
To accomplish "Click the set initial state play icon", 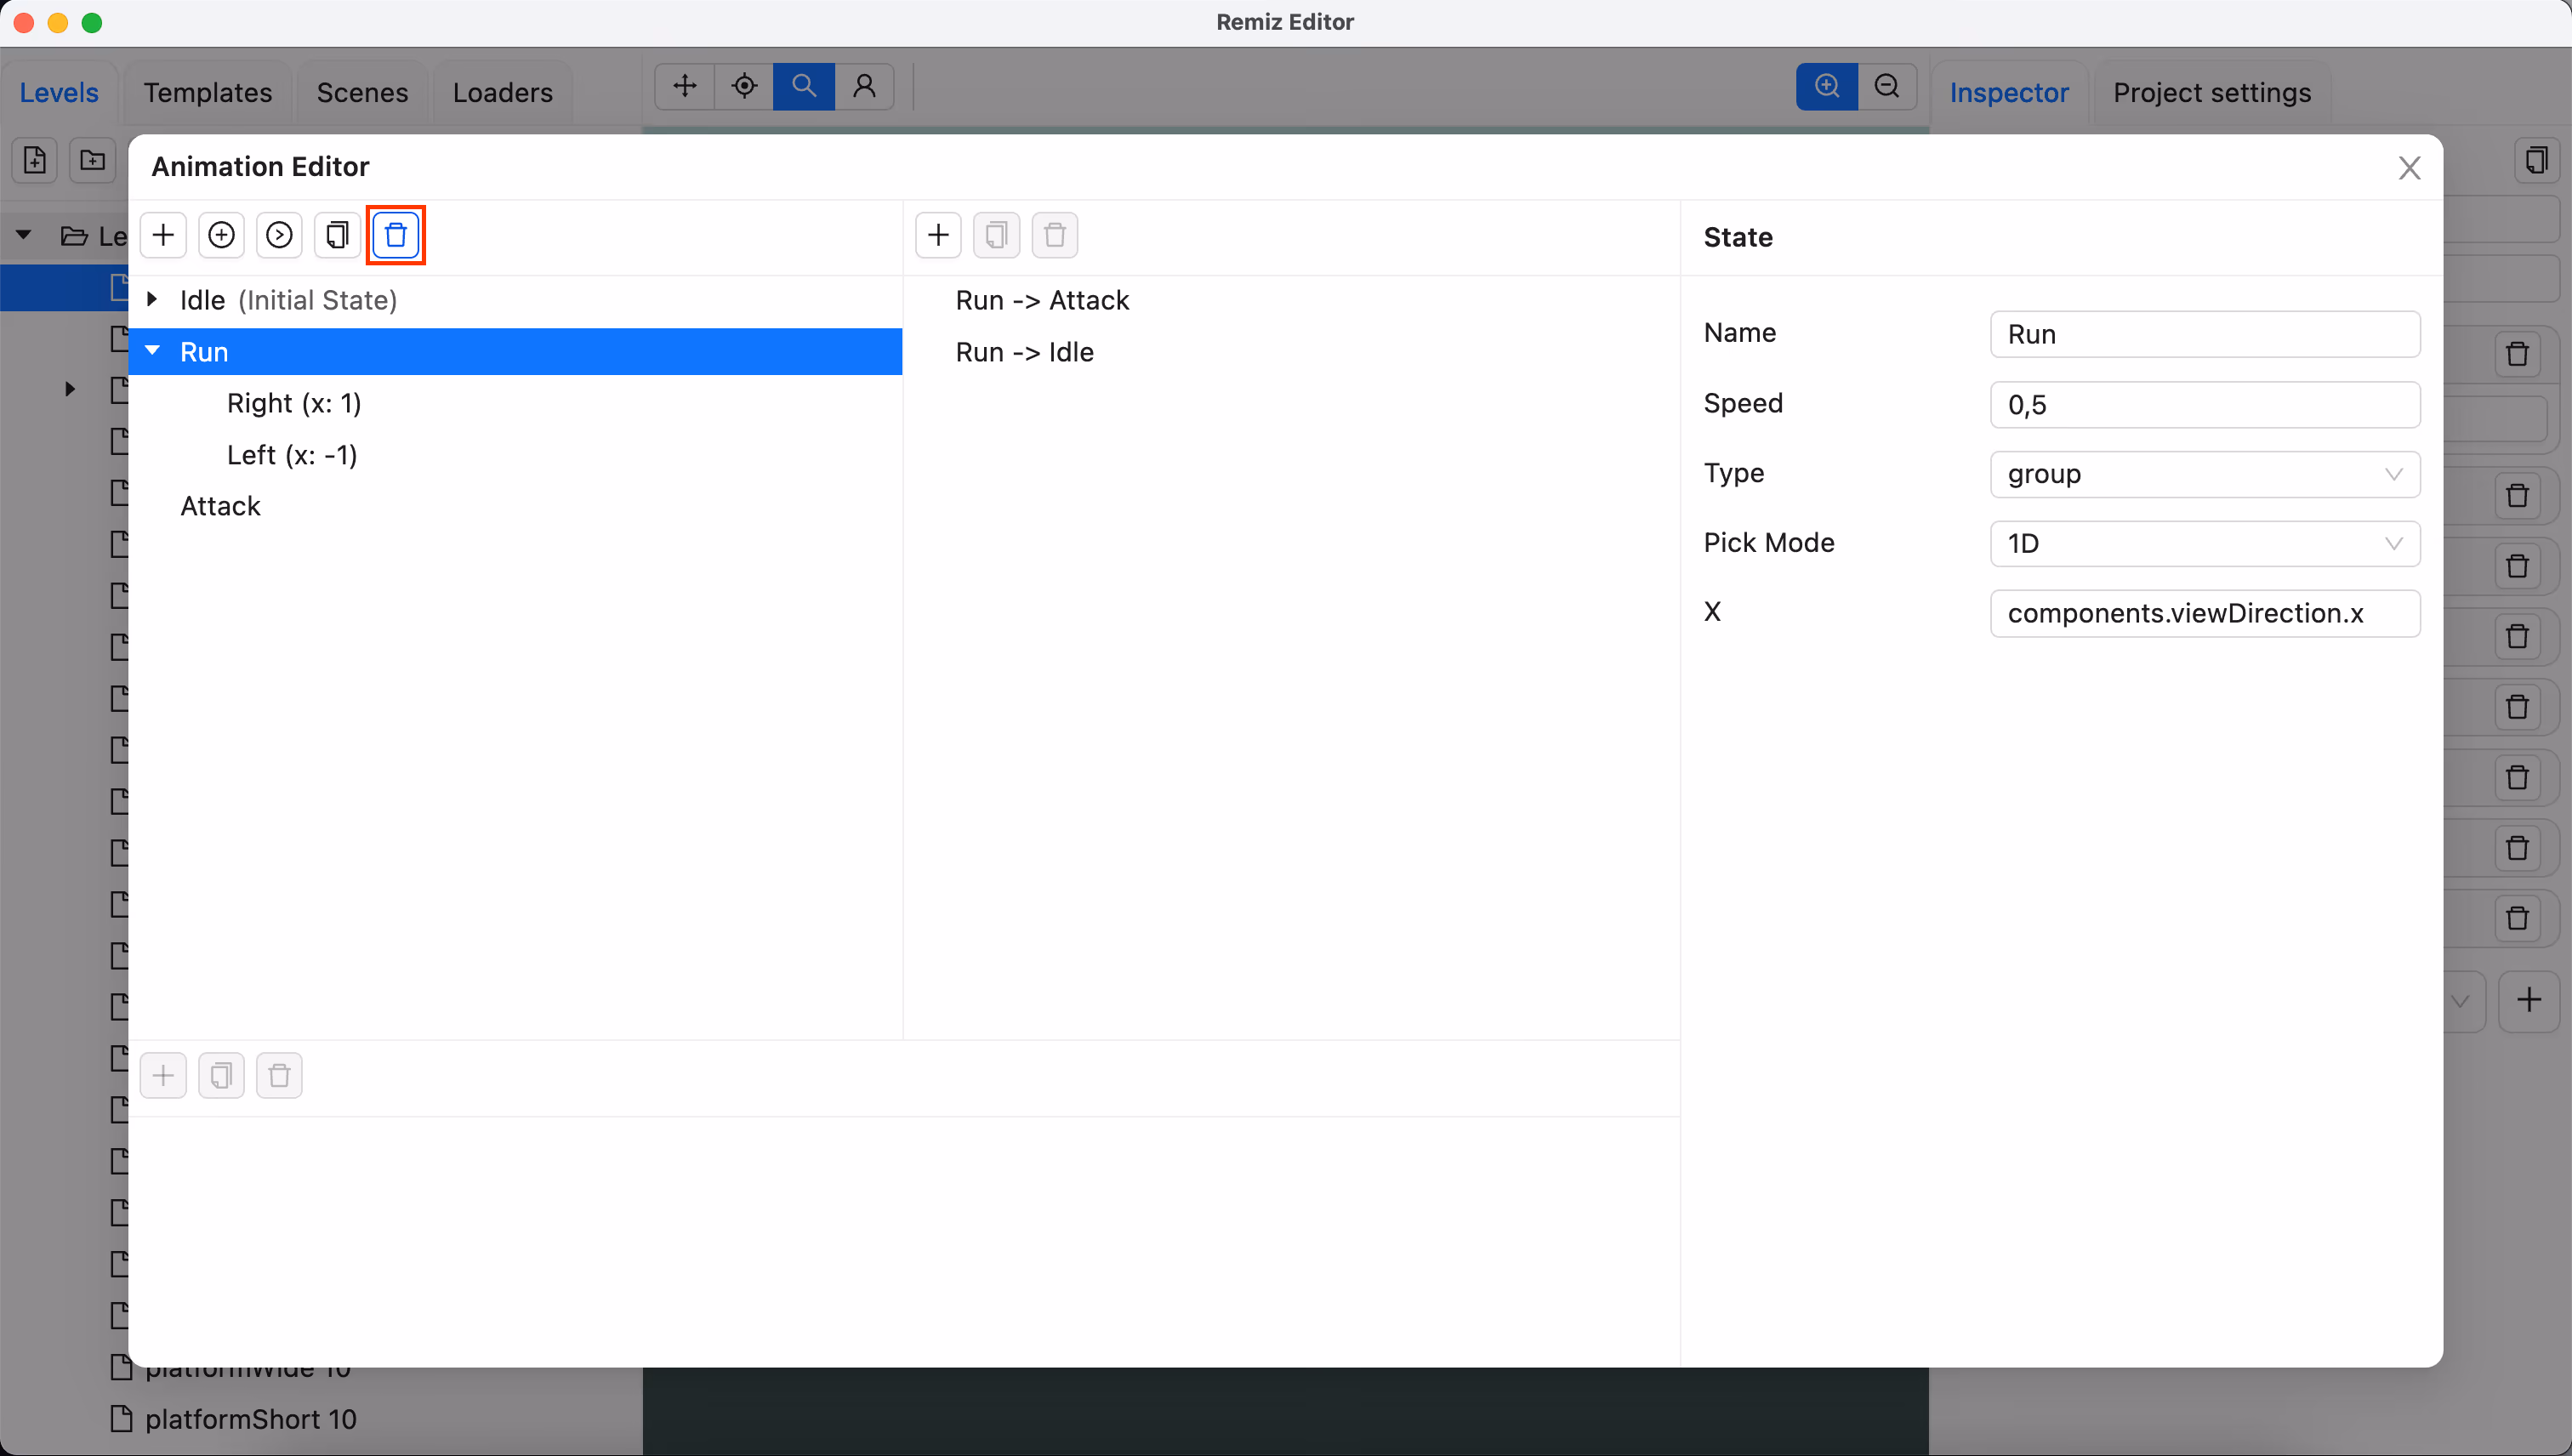I will pos(279,235).
